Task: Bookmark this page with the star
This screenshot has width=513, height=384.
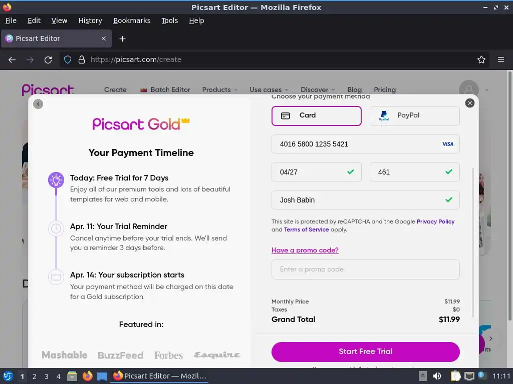Action: click(481, 60)
